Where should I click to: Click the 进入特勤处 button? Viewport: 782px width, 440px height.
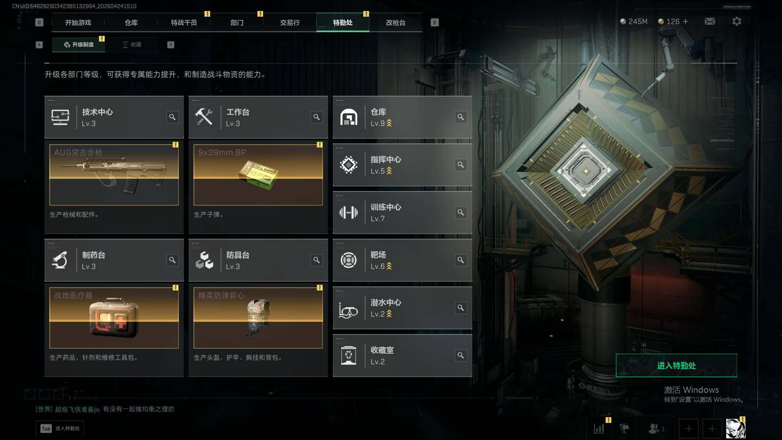(676, 365)
